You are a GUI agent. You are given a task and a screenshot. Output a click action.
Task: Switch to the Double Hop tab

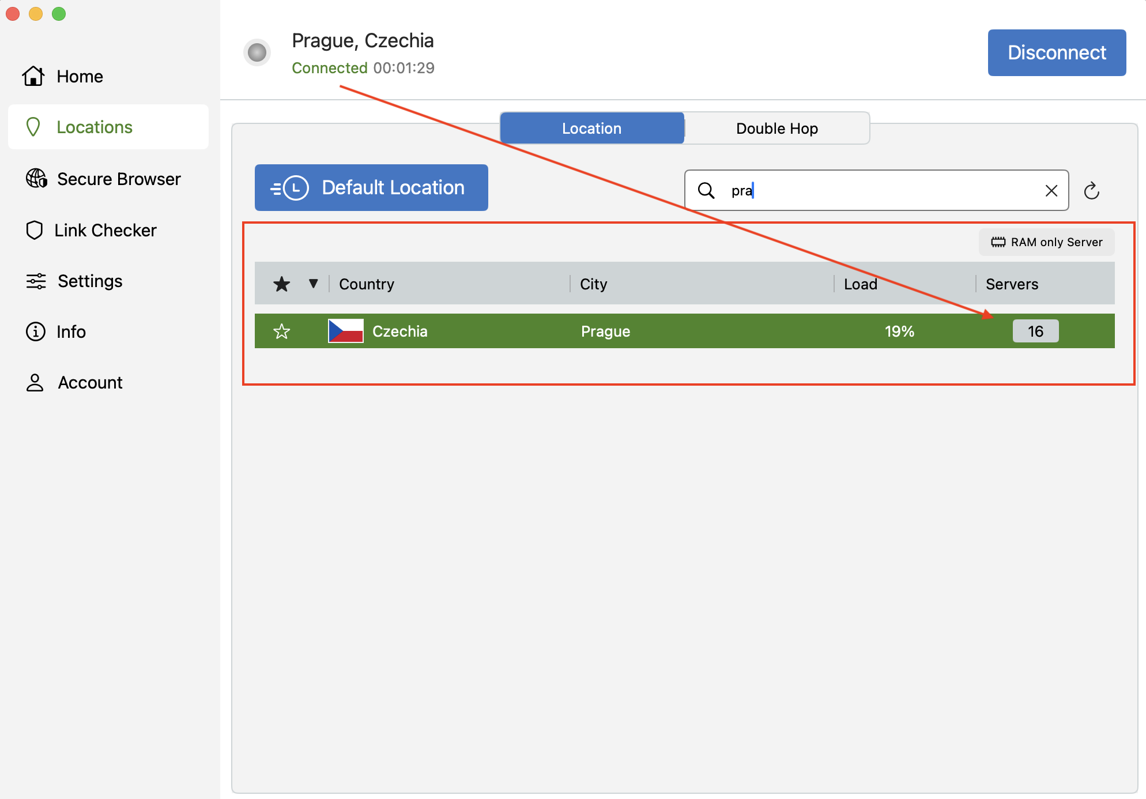click(x=776, y=129)
